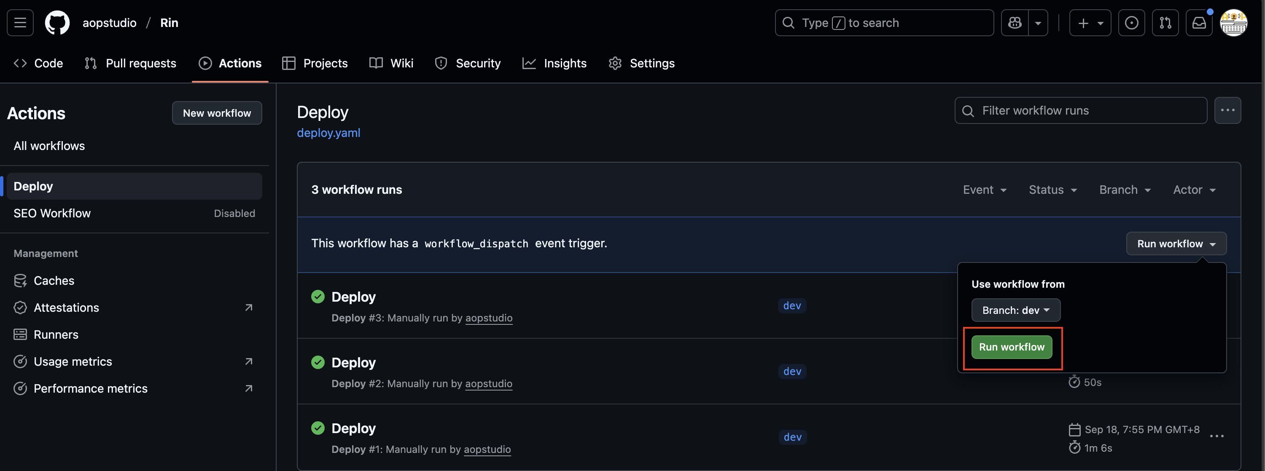Open the create new plus menu

tap(1090, 23)
